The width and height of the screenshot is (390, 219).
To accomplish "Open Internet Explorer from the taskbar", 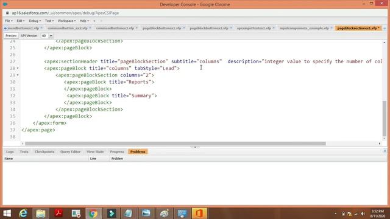I will pos(23,214).
